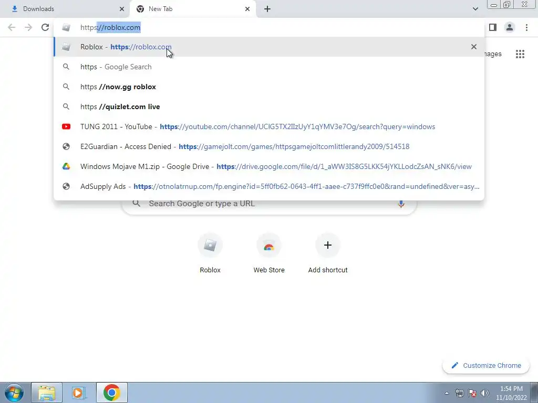538x403 pixels.
Task: Pick the 'https //now.gg roblox' suggestion
Action: point(269,87)
